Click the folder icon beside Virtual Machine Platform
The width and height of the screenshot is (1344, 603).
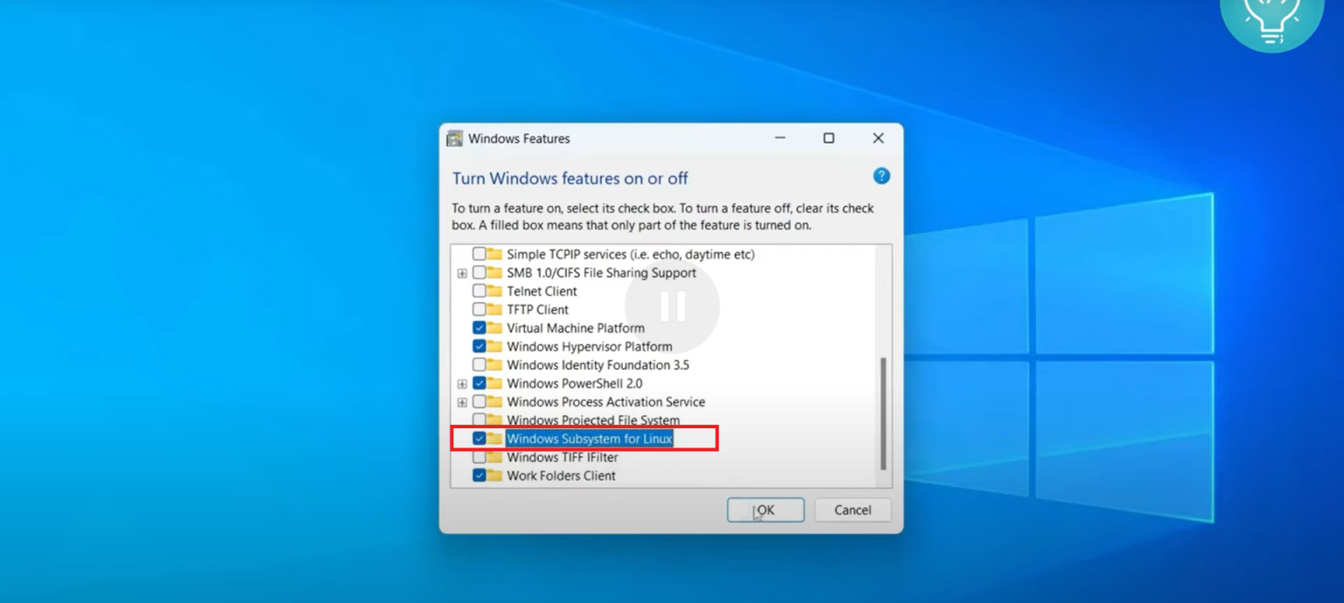495,328
